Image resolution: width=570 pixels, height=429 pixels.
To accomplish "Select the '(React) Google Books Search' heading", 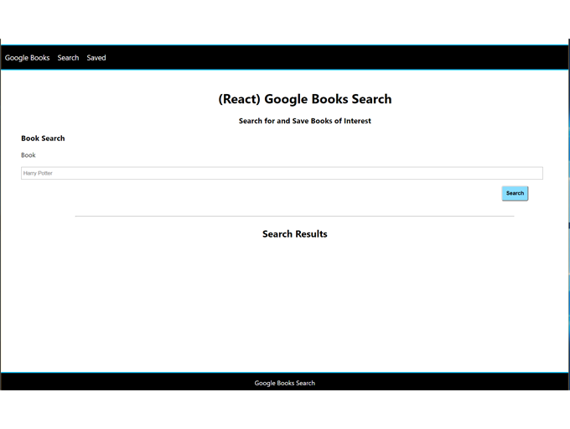I will pos(305,99).
